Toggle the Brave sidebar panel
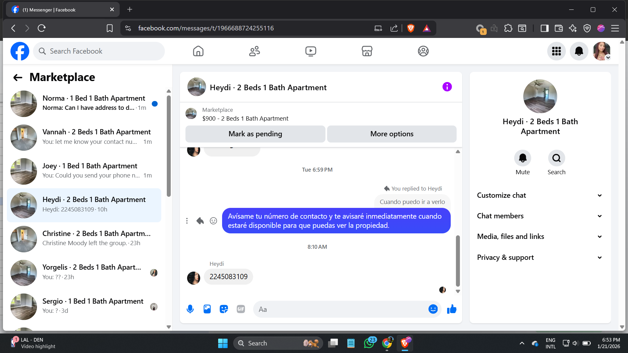 tap(544, 28)
